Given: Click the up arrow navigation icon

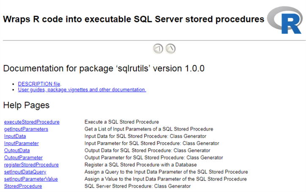Looking at the screenshot, I should [x=170, y=49].
